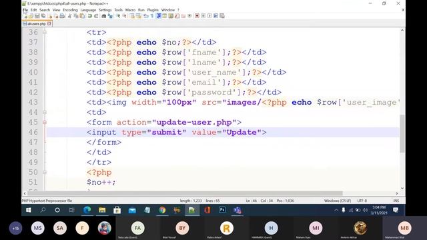Click the Save Recorded Macro icon
This screenshot has height=240, width=427.
coord(222,16)
